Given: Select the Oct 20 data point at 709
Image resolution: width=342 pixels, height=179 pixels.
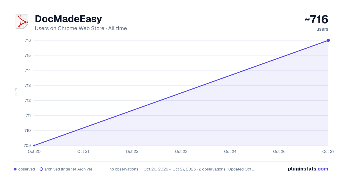Looking at the screenshot, I should [x=34, y=145].
